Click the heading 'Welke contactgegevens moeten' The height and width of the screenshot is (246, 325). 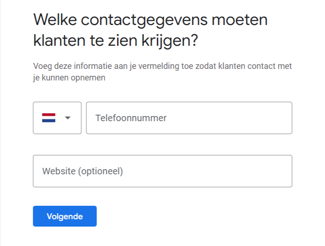[150, 20]
